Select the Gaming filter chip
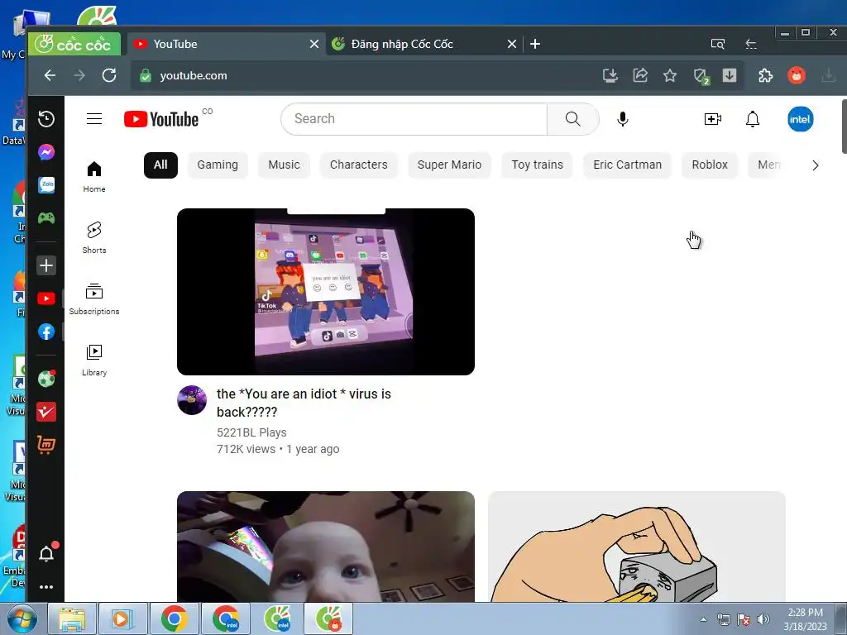Image resolution: width=847 pixels, height=635 pixels. 218,165
